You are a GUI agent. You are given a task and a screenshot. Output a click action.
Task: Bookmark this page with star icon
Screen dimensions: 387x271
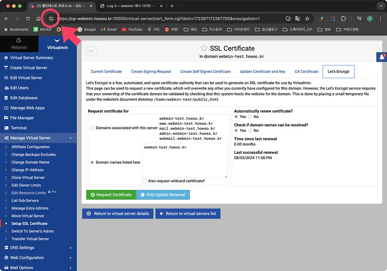coord(307,19)
